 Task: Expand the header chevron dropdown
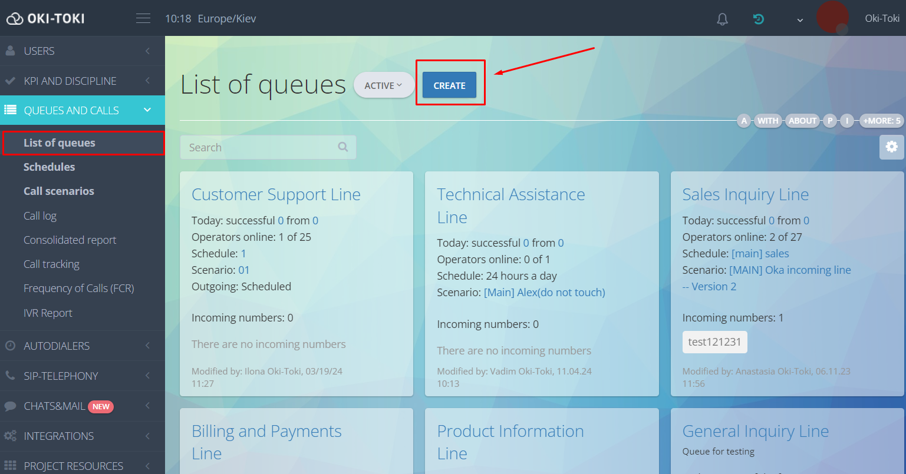pos(800,20)
